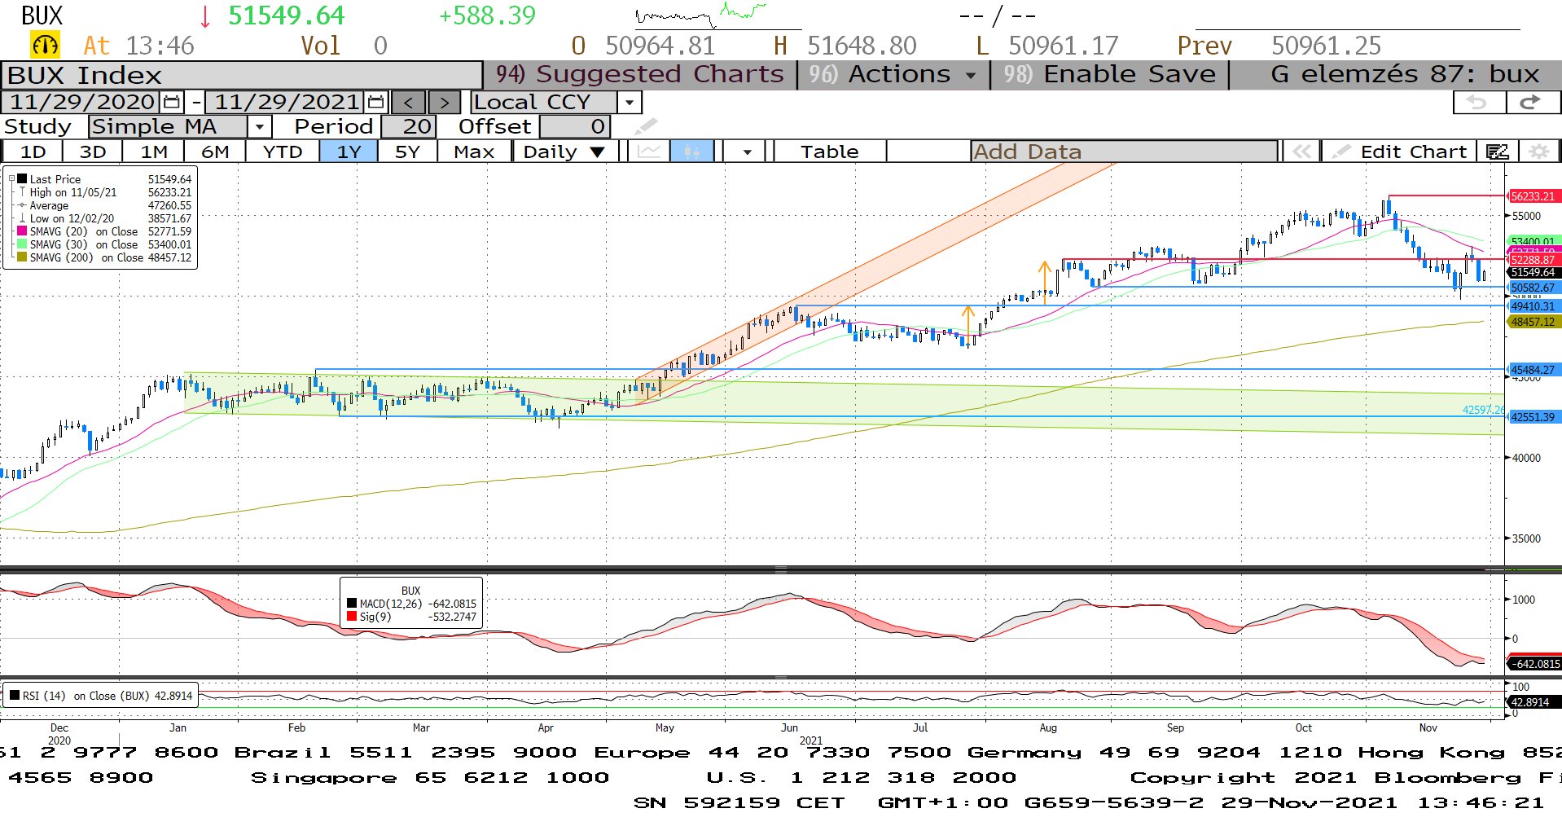Select the 1D range tab
Viewport: 1562px width, 835px height.
pyautogui.click(x=33, y=152)
